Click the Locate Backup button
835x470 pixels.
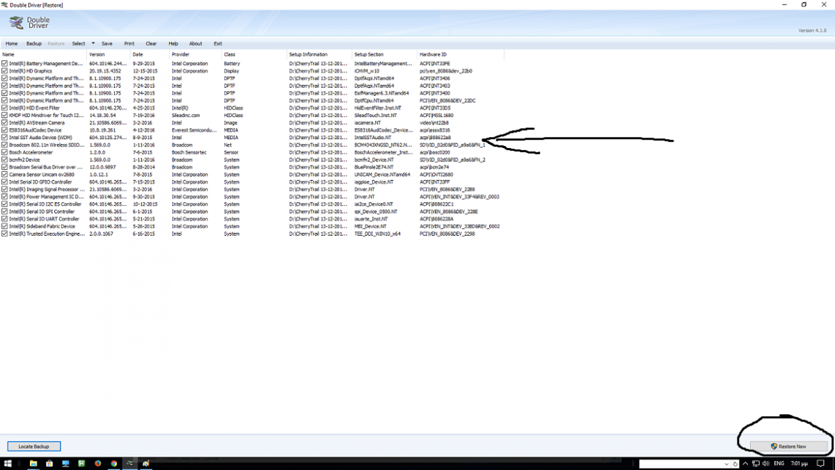(x=34, y=446)
